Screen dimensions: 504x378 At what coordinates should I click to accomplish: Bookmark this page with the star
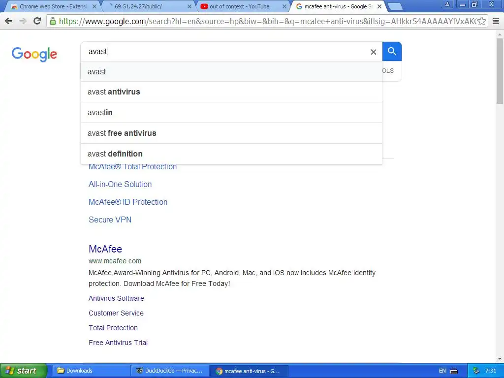(x=481, y=21)
